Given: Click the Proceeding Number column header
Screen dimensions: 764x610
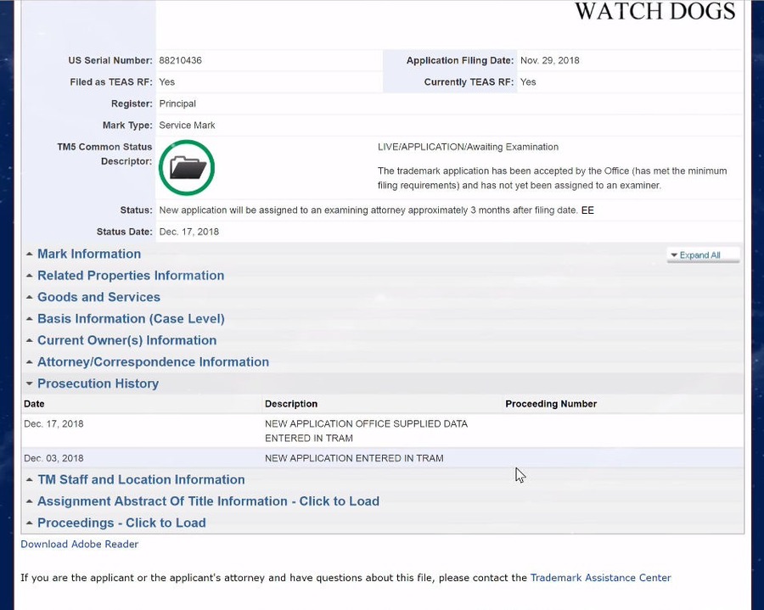Looking at the screenshot, I should [x=551, y=404].
